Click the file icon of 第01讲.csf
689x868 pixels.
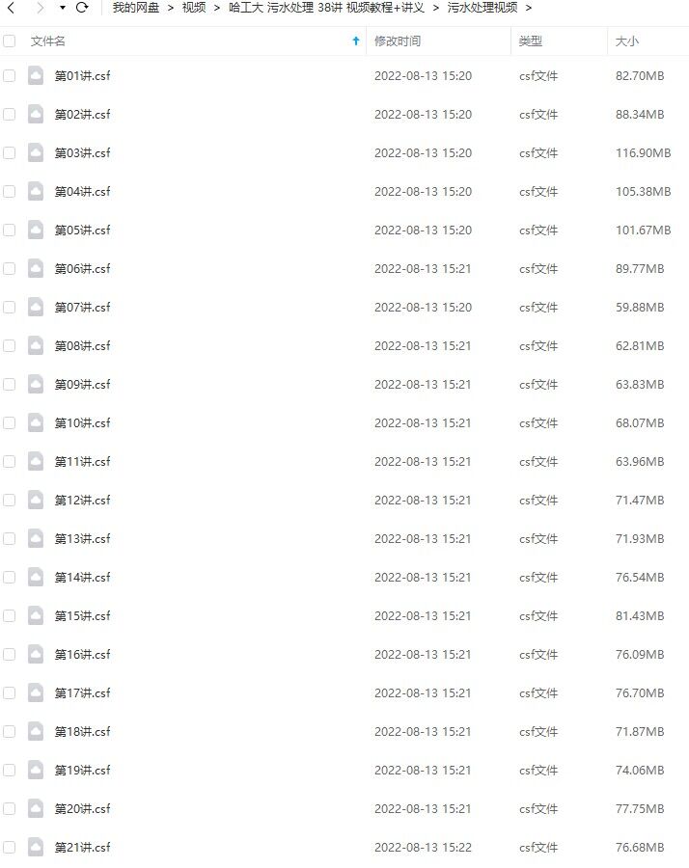pos(36,75)
